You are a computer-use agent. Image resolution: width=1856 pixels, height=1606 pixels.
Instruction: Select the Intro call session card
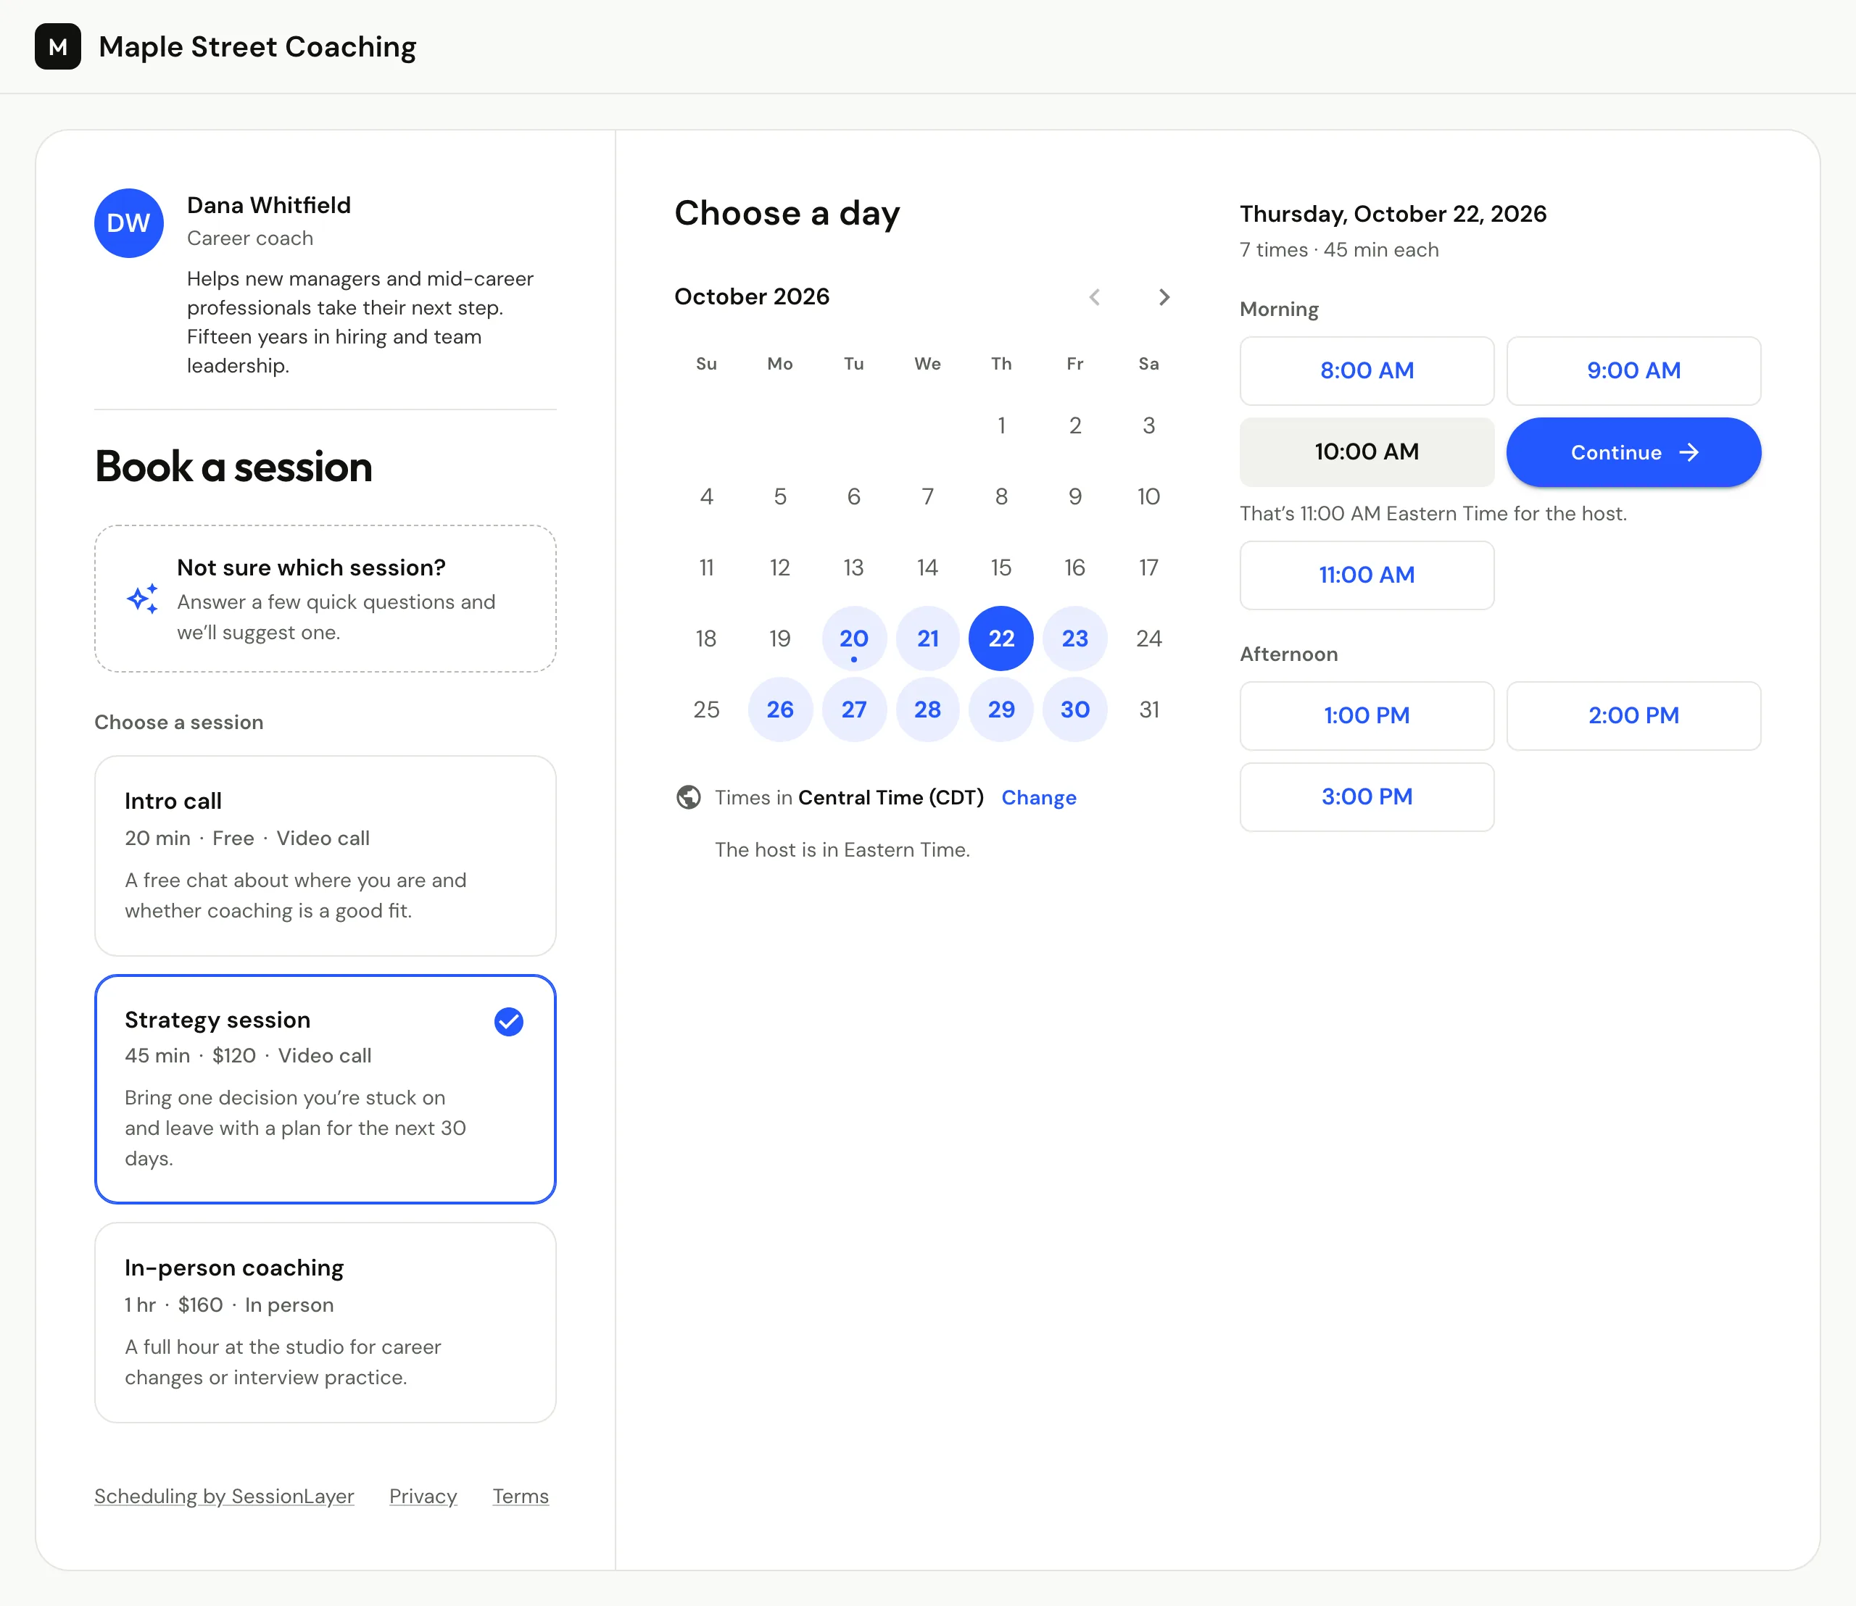pos(326,856)
